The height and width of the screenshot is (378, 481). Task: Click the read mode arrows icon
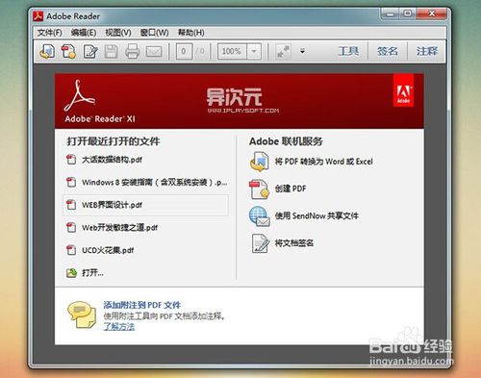(x=284, y=51)
